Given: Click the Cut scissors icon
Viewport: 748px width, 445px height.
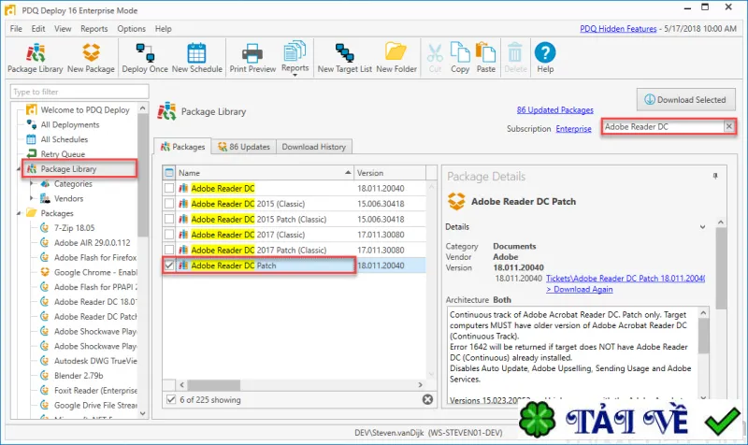Looking at the screenshot, I should (435, 58).
